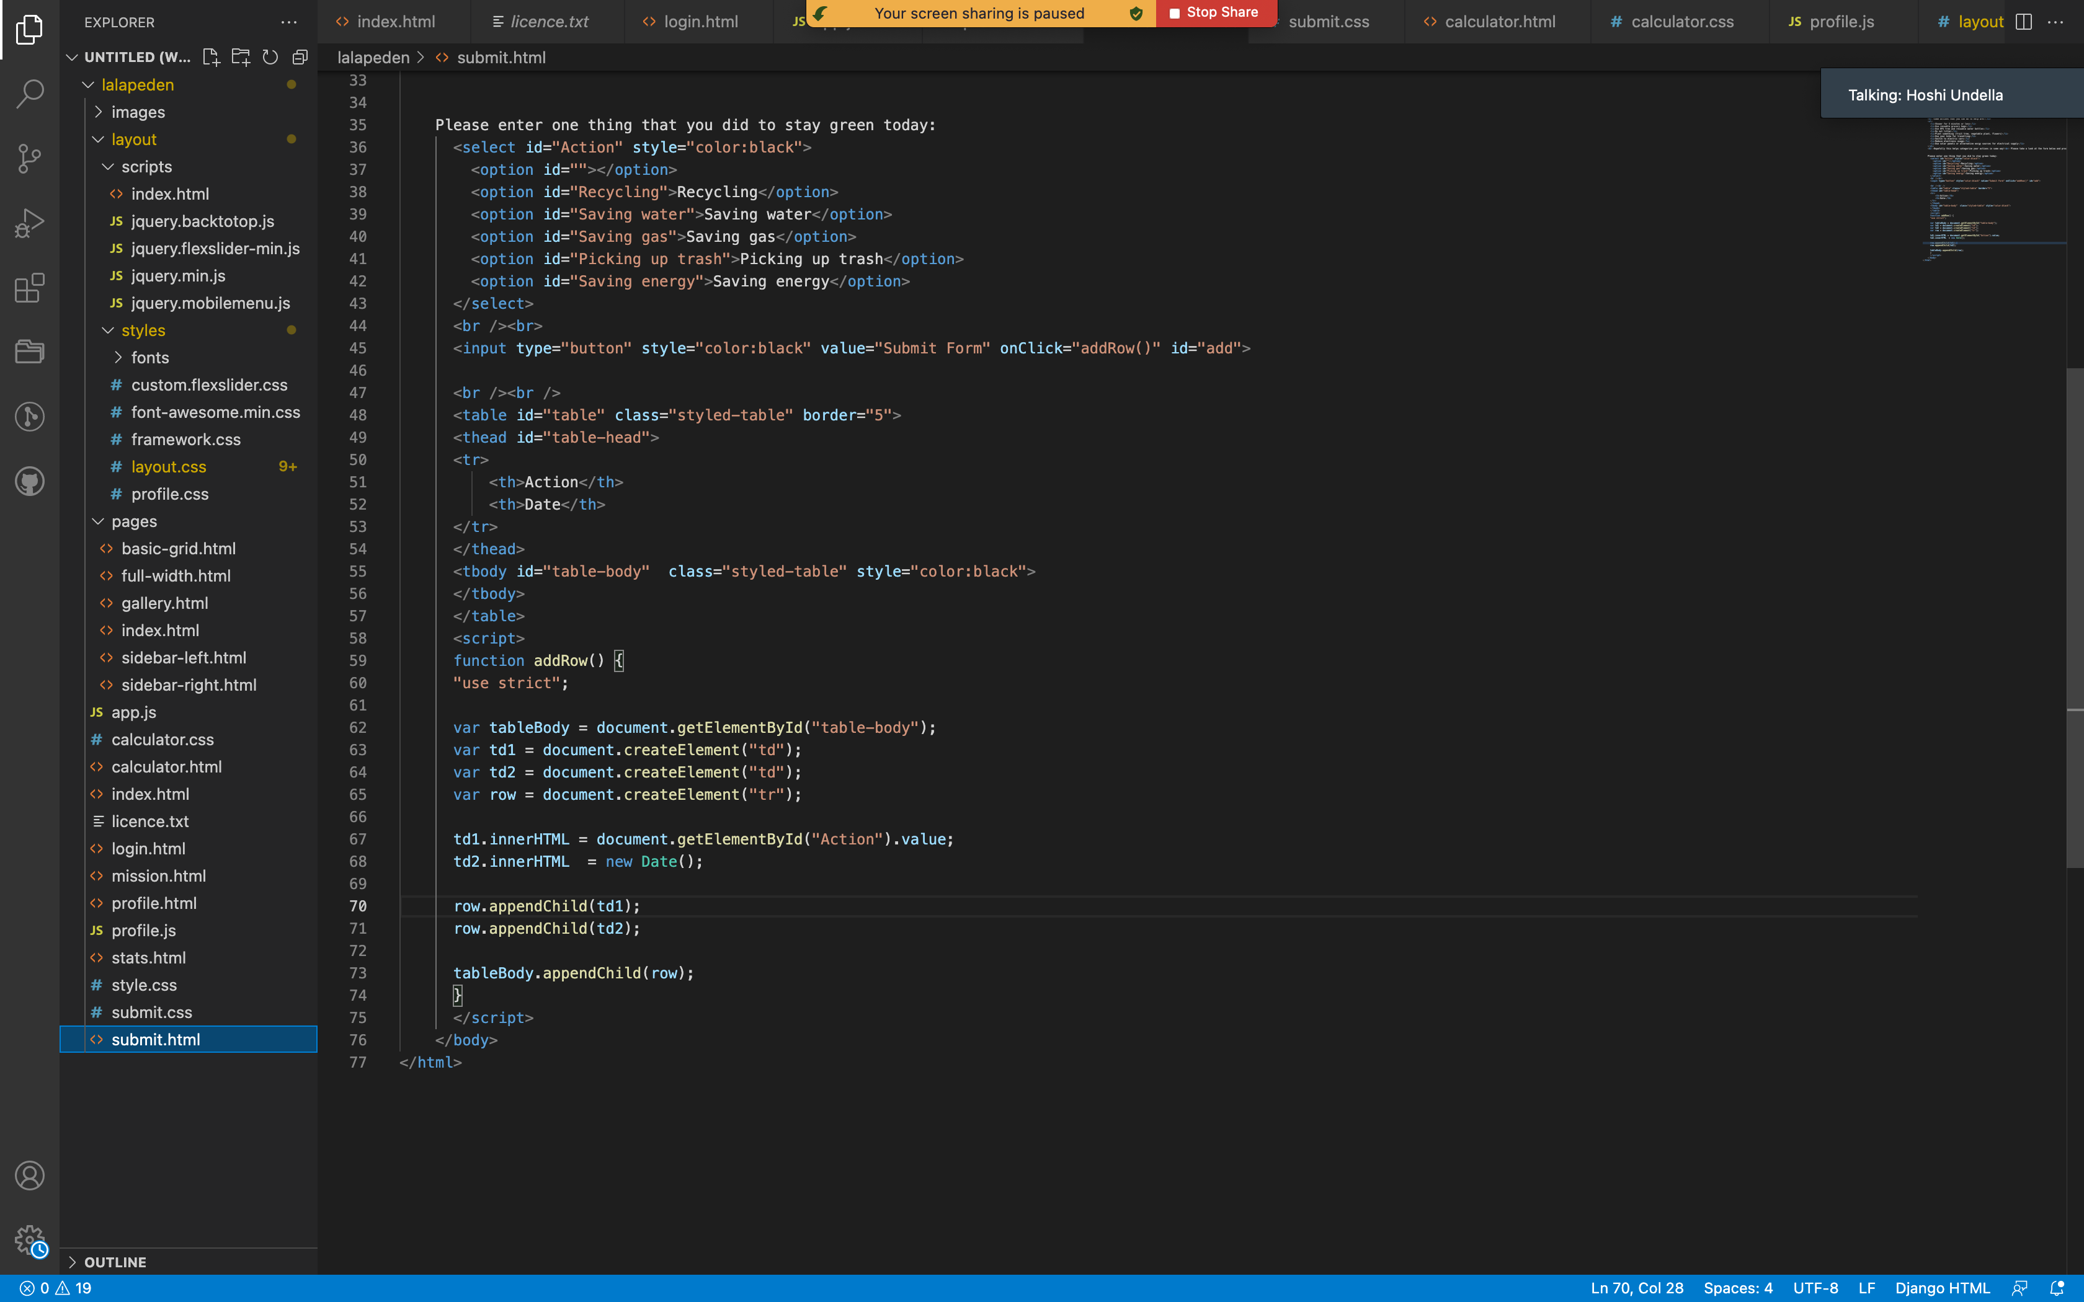Open the Search view in activity bar
Viewport: 2084px width, 1302px height.
click(x=29, y=93)
